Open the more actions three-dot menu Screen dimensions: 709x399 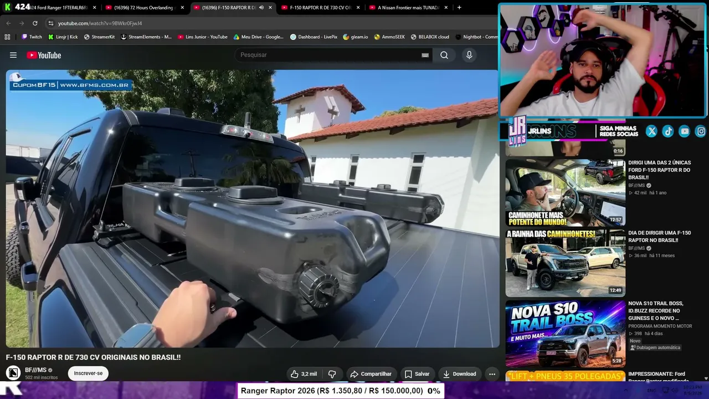pyautogui.click(x=492, y=374)
